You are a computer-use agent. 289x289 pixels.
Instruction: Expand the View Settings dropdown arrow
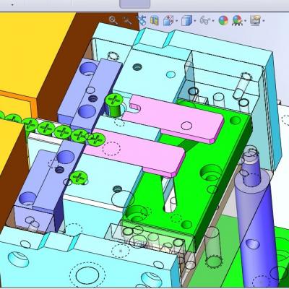[264, 21]
